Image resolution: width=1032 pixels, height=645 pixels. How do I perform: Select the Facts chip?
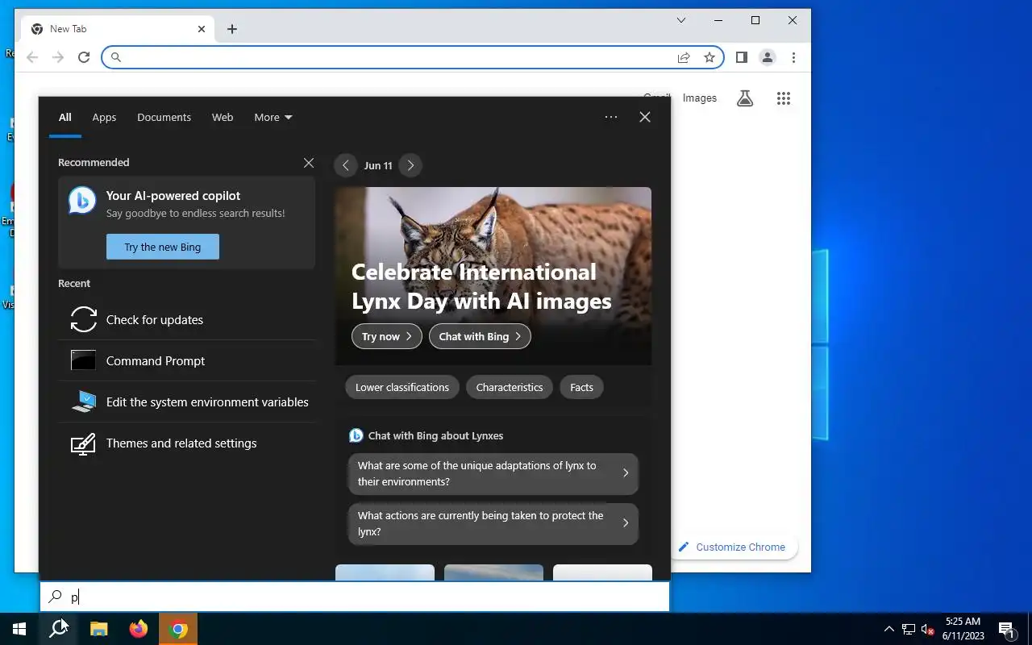click(581, 387)
